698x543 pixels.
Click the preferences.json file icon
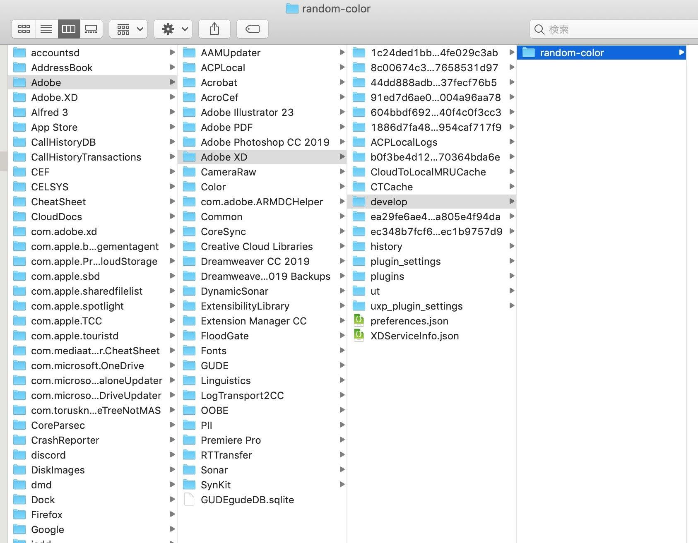tap(359, 320)
